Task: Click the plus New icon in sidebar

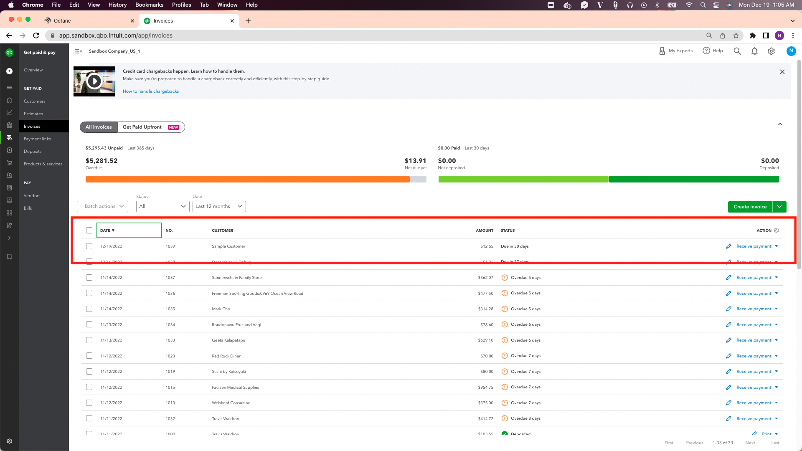Action: click(x=9, y=71)
